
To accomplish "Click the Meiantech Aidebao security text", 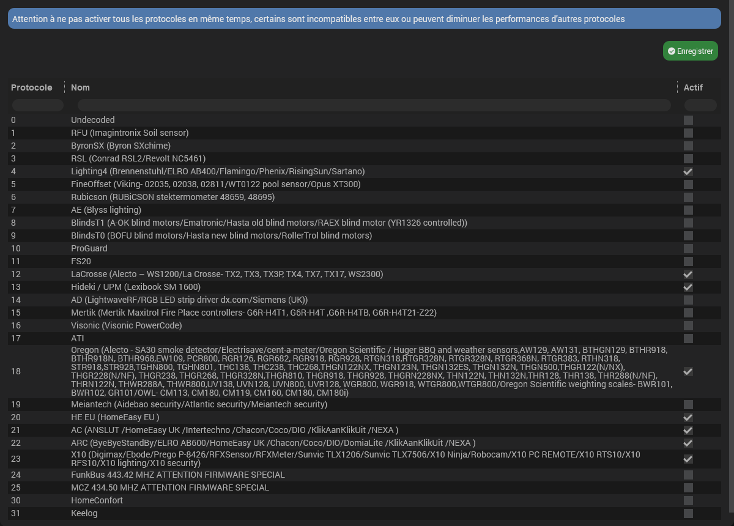I will tap(199, 404).
